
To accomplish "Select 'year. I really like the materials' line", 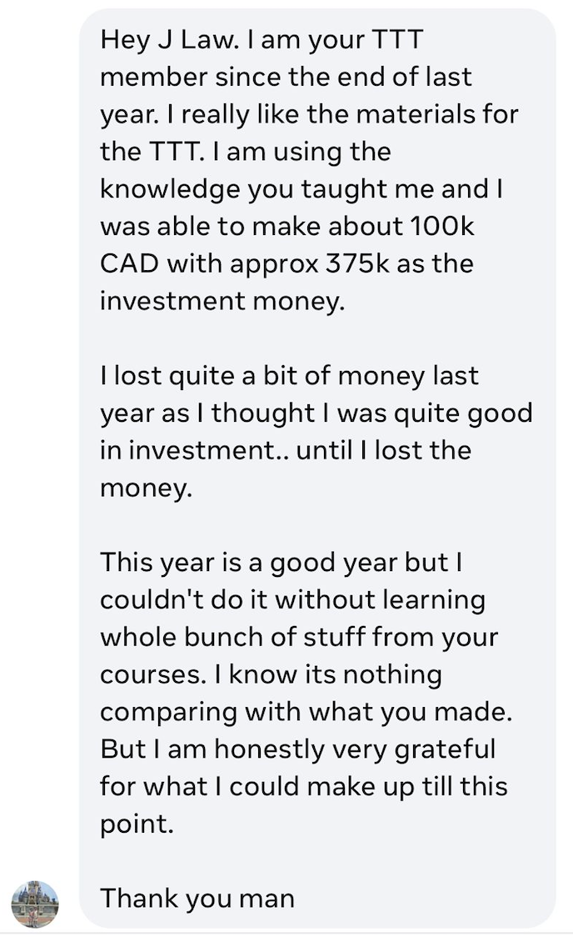I will click(x=309, y=114).
